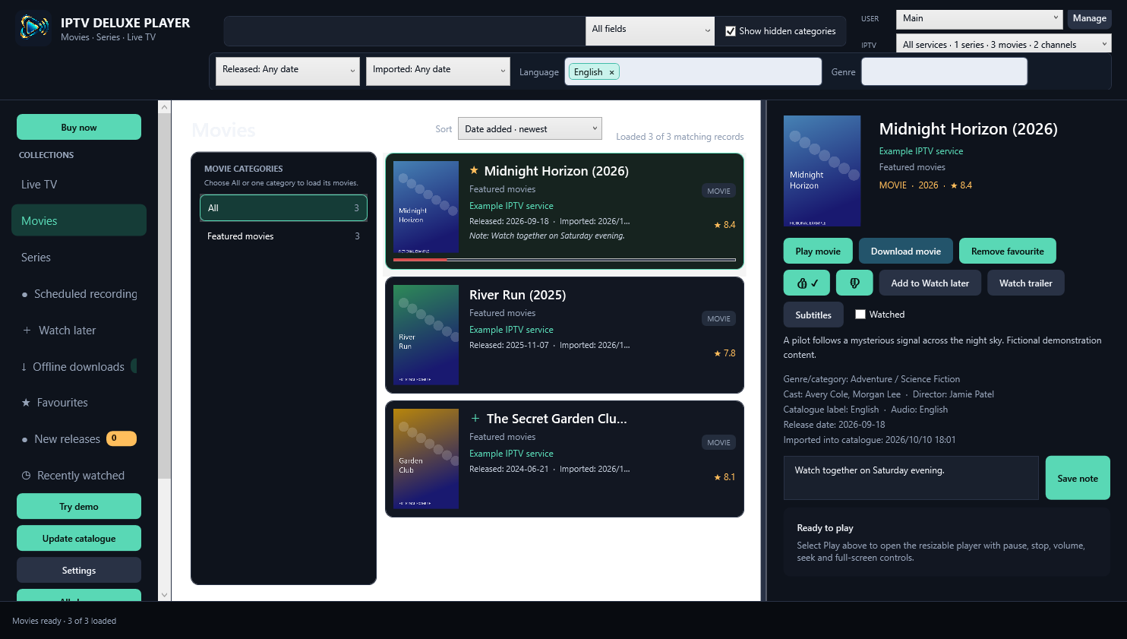Open the Subtitles options
This screenshot has width=1127, height=639.
pos(813,315)
